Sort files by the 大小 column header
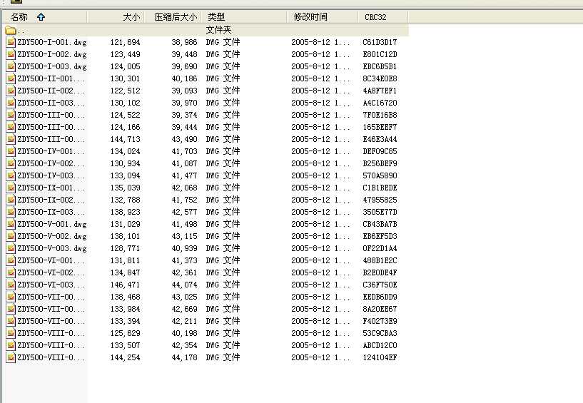 click(116, 17)
